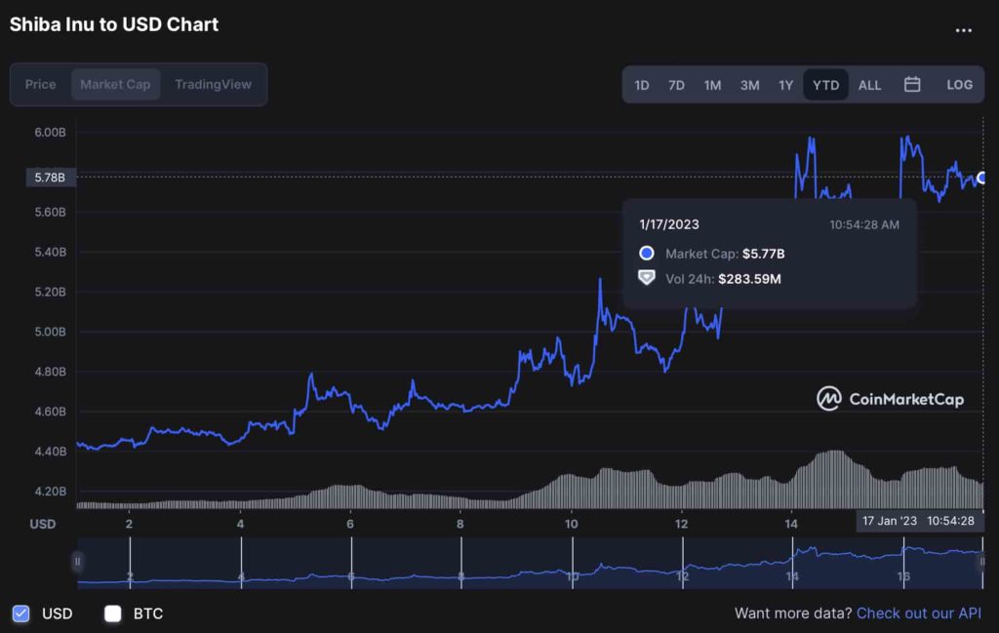Open the calendar date picker icon

click(912, 85)
